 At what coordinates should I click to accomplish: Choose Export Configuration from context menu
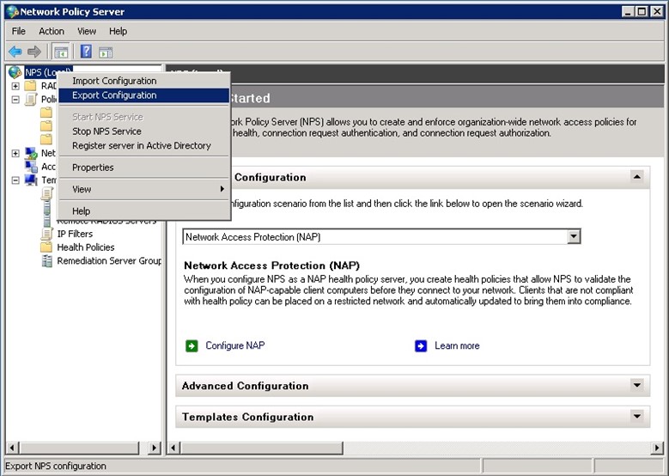(144, 95)
